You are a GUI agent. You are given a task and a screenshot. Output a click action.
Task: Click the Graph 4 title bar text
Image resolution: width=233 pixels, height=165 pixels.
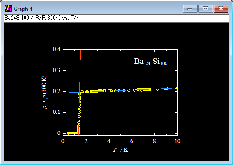pos(23,9)
